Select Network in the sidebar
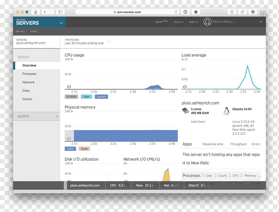Viewport: 279px width, 212px height. pyautogui.click(x=29, y=82)
